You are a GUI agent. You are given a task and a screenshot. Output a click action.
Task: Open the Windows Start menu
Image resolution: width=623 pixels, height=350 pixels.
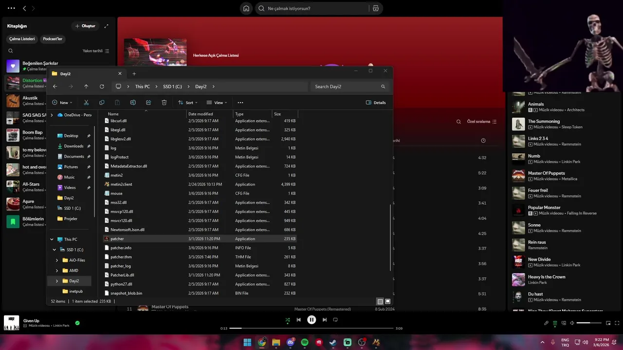[x=247, y=342]
